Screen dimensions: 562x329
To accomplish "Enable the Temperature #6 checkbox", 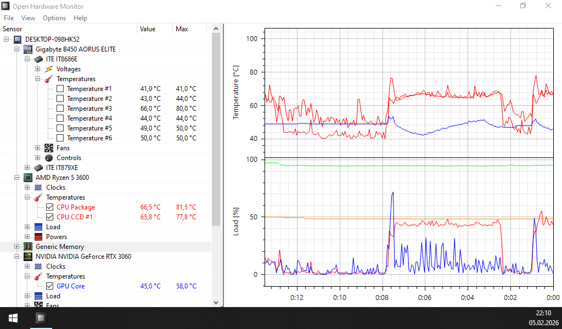I will tap(60, 138).
